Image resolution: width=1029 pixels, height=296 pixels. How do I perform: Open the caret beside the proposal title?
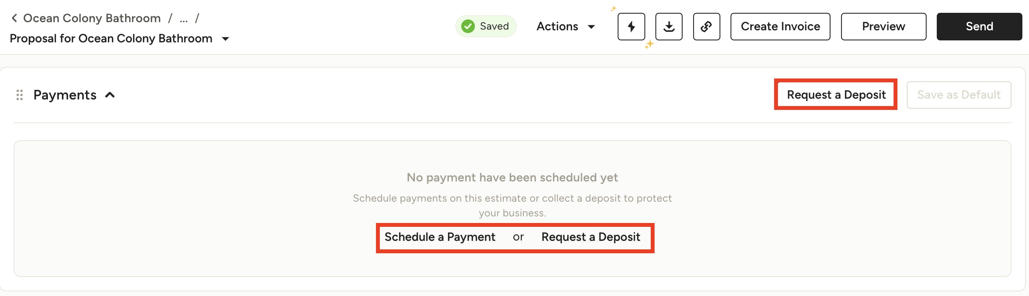click(x=225, y=39)
